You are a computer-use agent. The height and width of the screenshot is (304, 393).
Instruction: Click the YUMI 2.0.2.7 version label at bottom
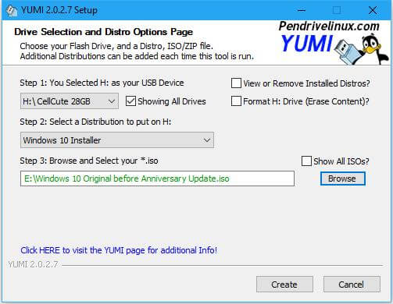(x=33, y=264)
